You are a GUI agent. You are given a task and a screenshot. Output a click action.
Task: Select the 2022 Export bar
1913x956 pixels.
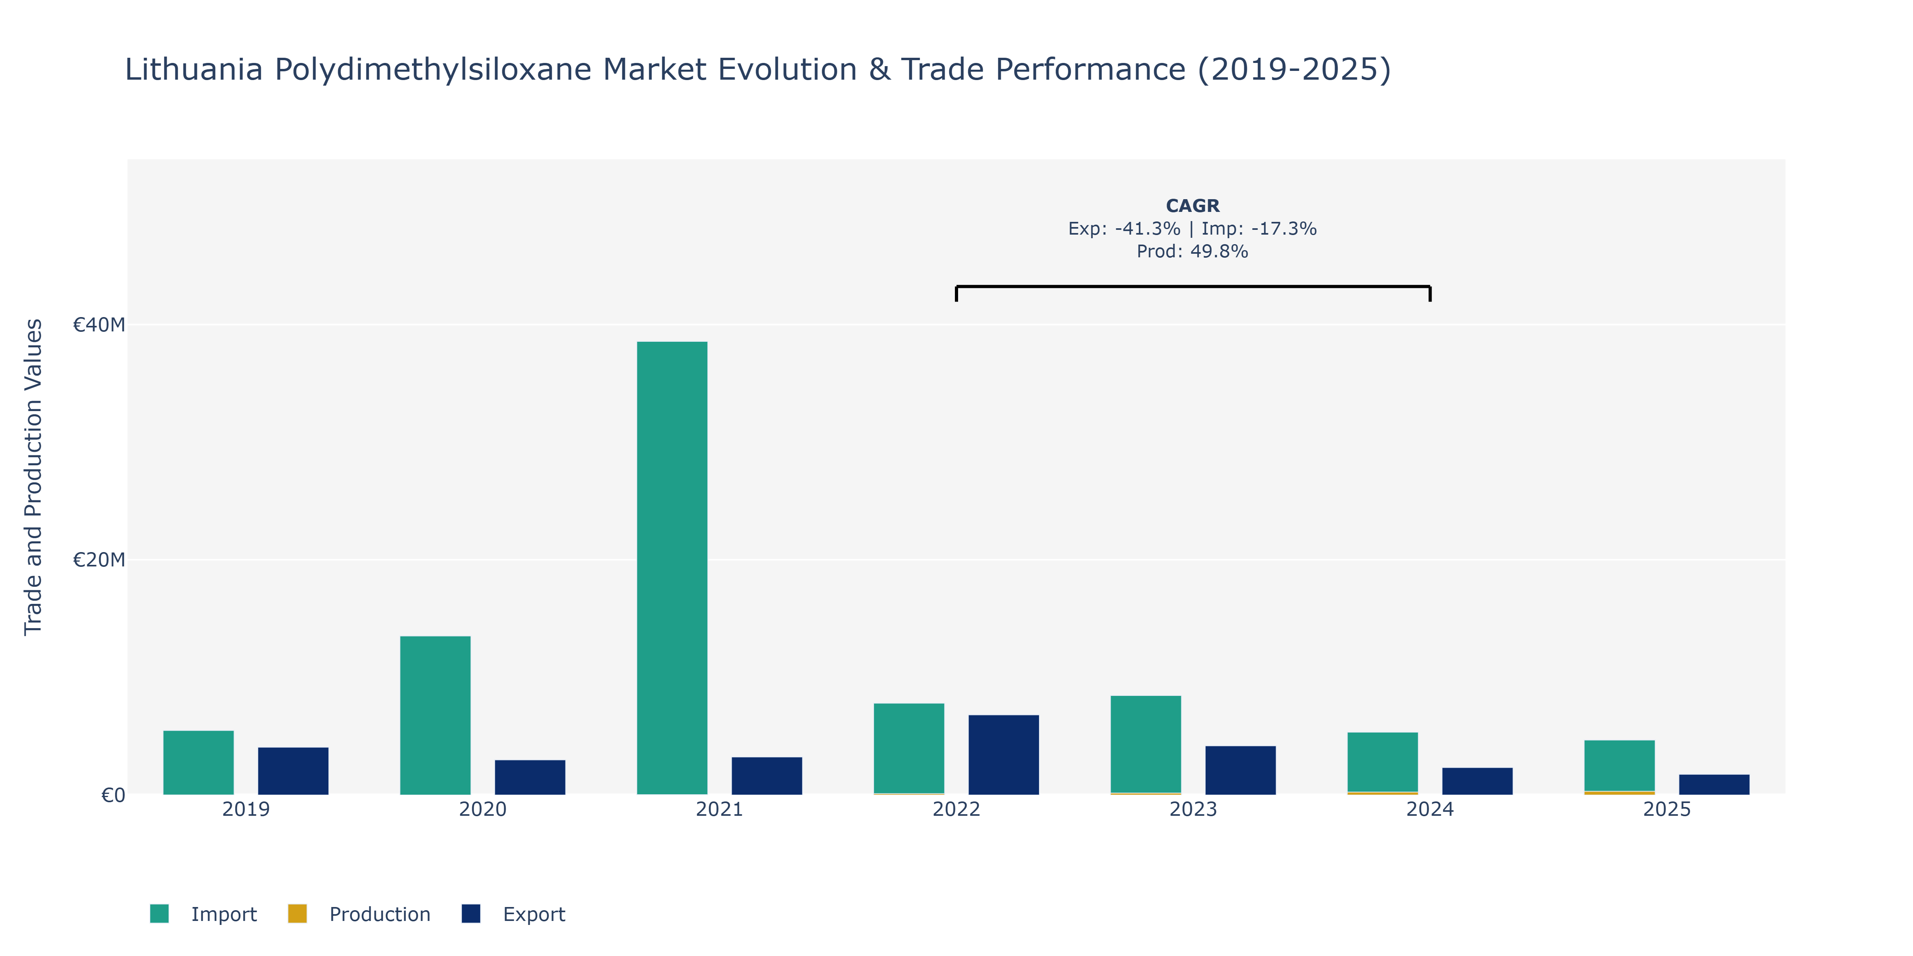[1004, 755]
